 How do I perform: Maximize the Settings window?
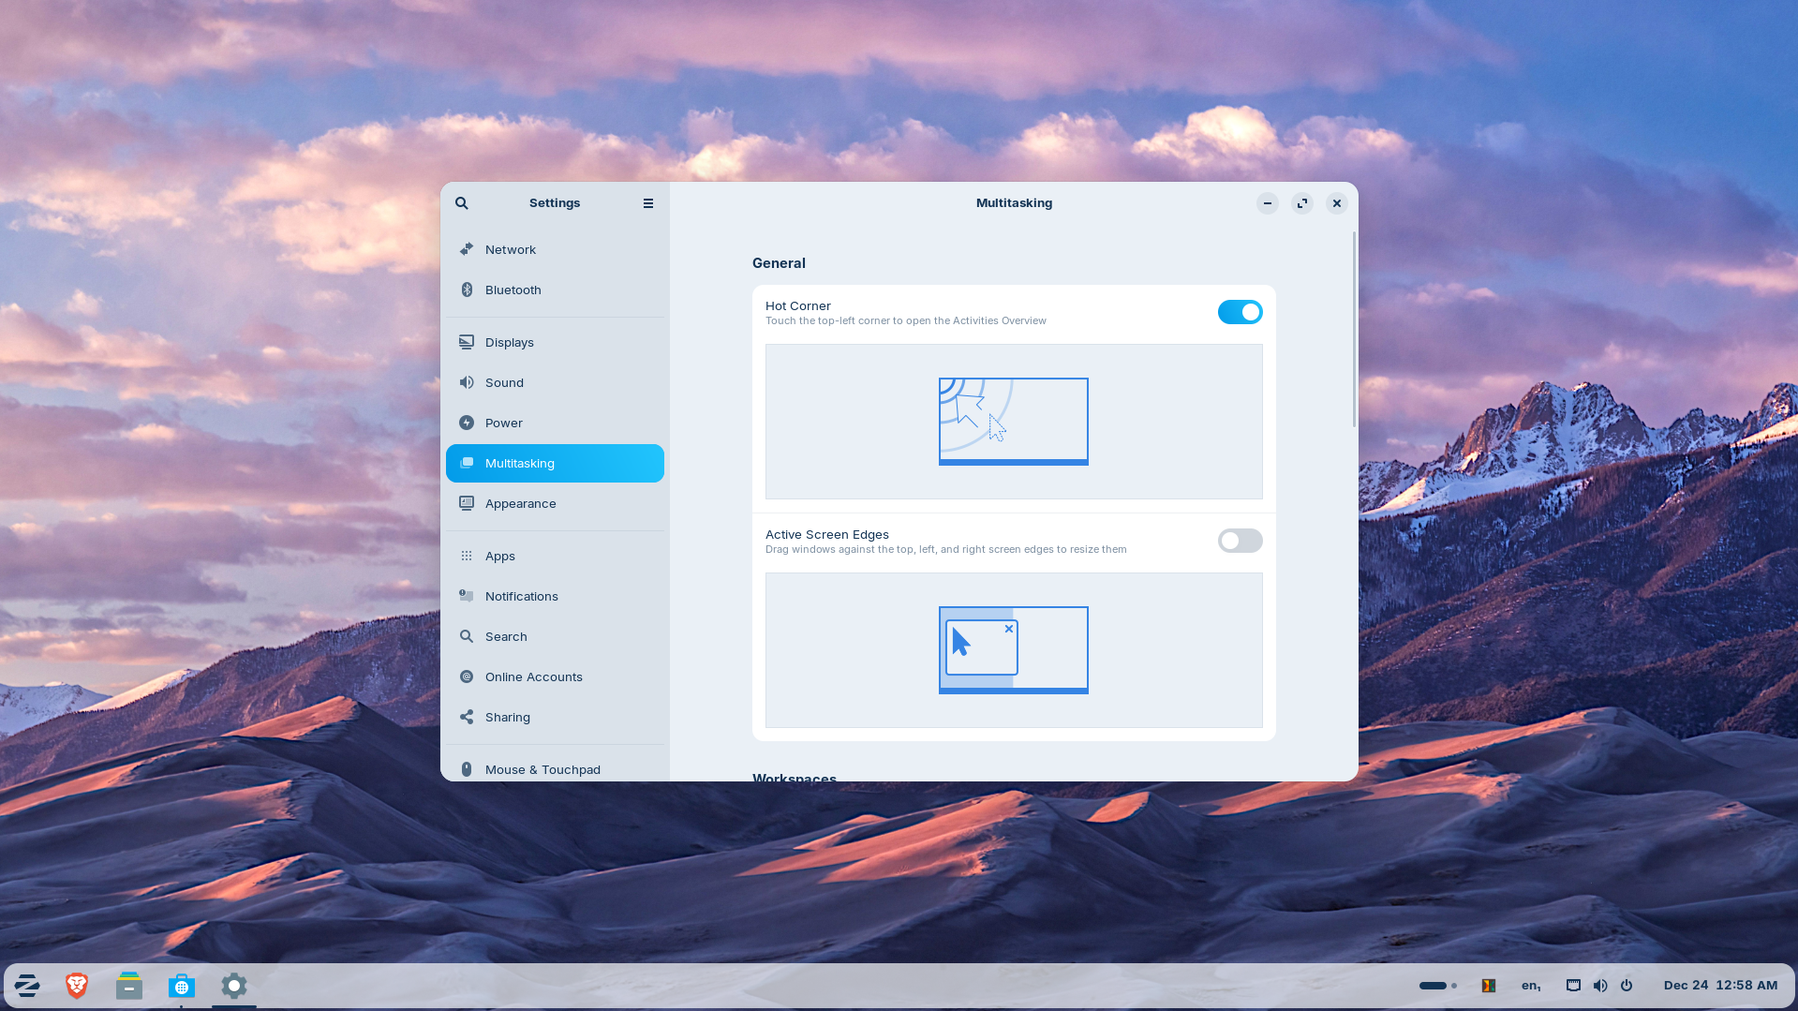click(1302, 203)
